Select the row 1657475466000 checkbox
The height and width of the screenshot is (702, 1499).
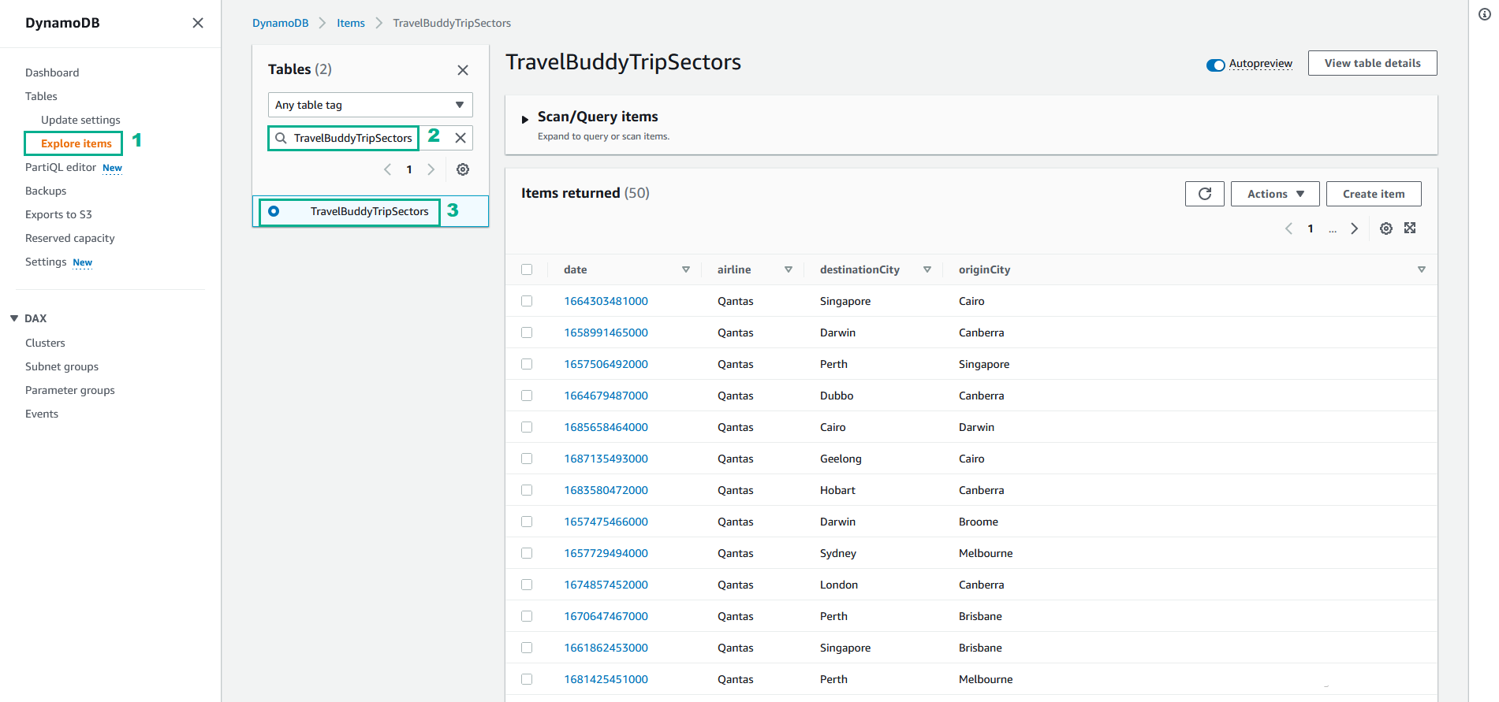point(527,522)
